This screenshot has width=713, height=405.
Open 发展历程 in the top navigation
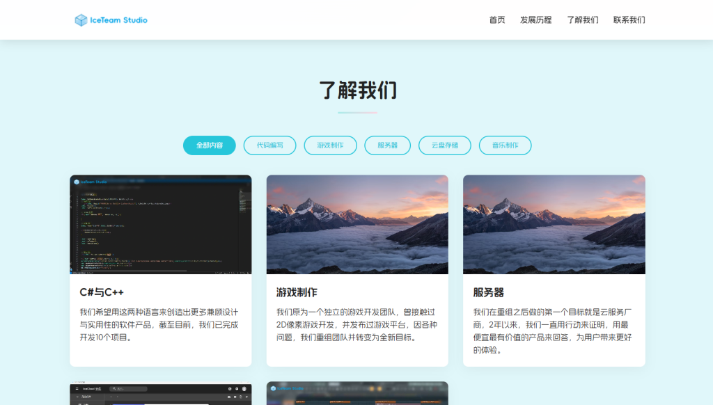[535, 20]
